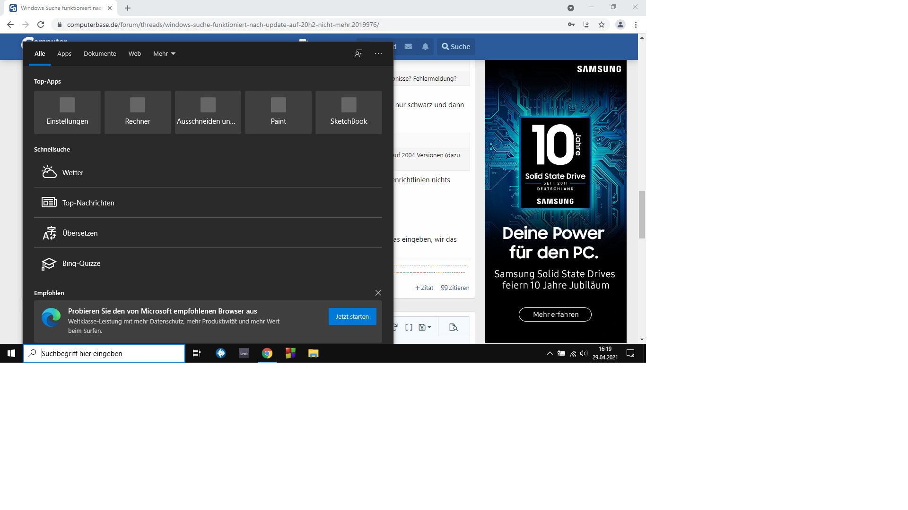Screen dimensions: 908x510
Task: Expand the Mehr filter dropdown
Action: point(164,53)
